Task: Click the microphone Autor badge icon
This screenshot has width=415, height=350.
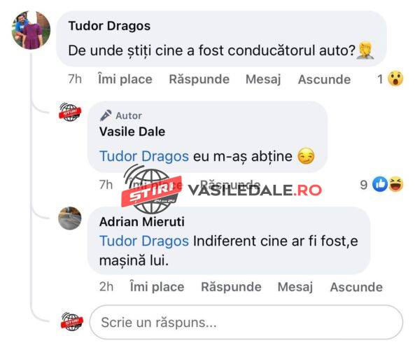Action: [106, 115]
